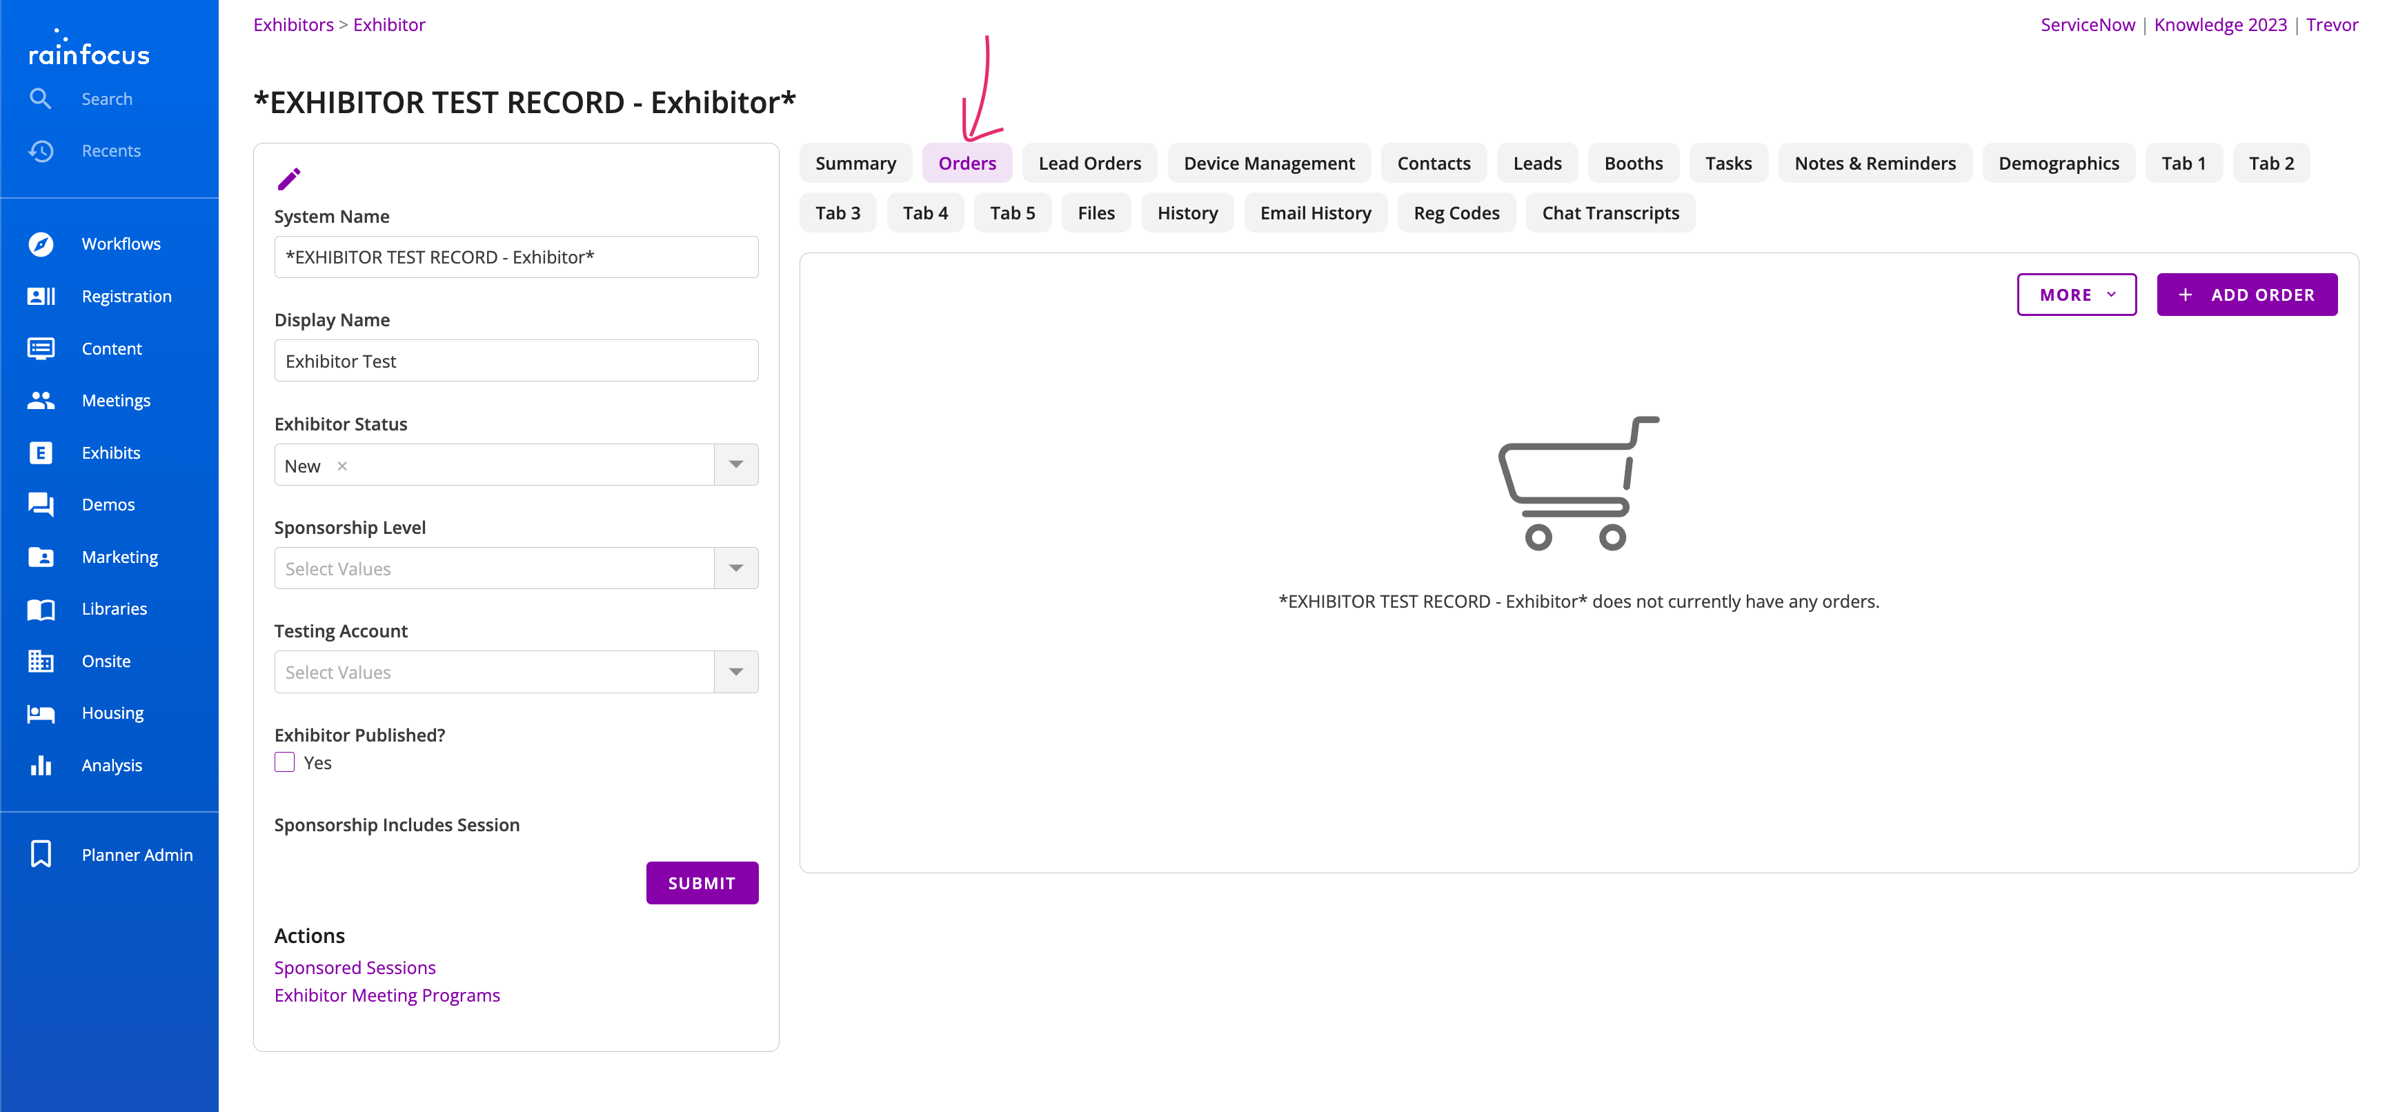Click the Registration badge icon
The height and width of the screenshot is (1112, 2387).
41,297
